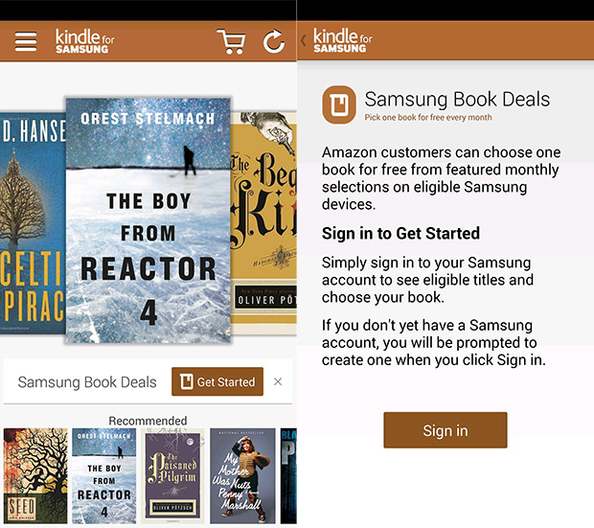Tap the Kindle for Samsung logo, left screen

click(x=85, y=41)
